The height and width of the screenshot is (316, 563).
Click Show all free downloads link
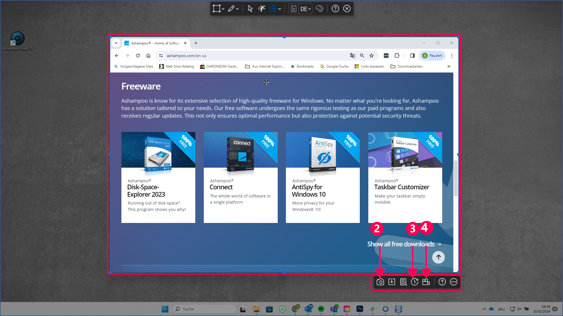point(404,244)
